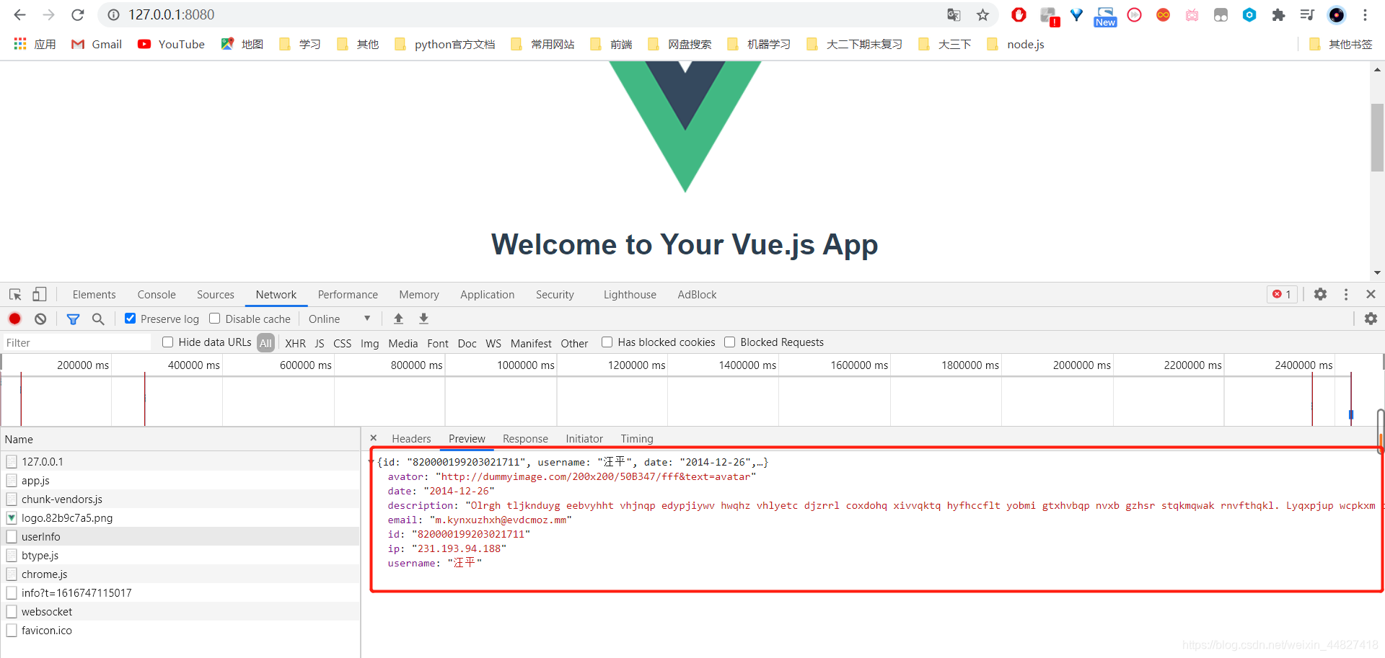This screenshot has height=658, width=1385.
Task: Open the Chrome three-dot menu
Action: (x=1365, y=14)
